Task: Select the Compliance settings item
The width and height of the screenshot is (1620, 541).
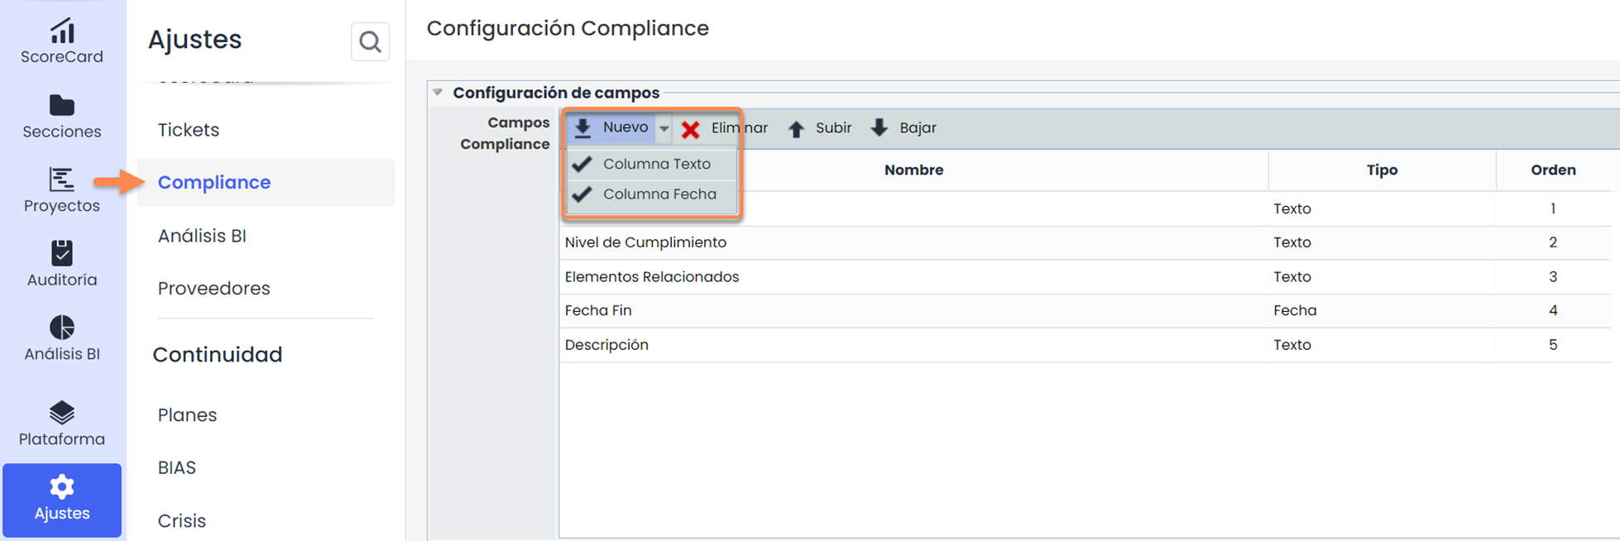Action: [214, 182]
